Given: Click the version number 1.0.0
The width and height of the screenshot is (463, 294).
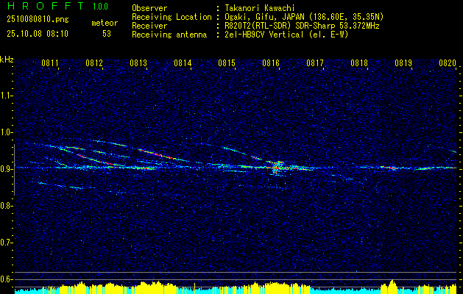Looking at the screenshot, I should pos(100,7).
